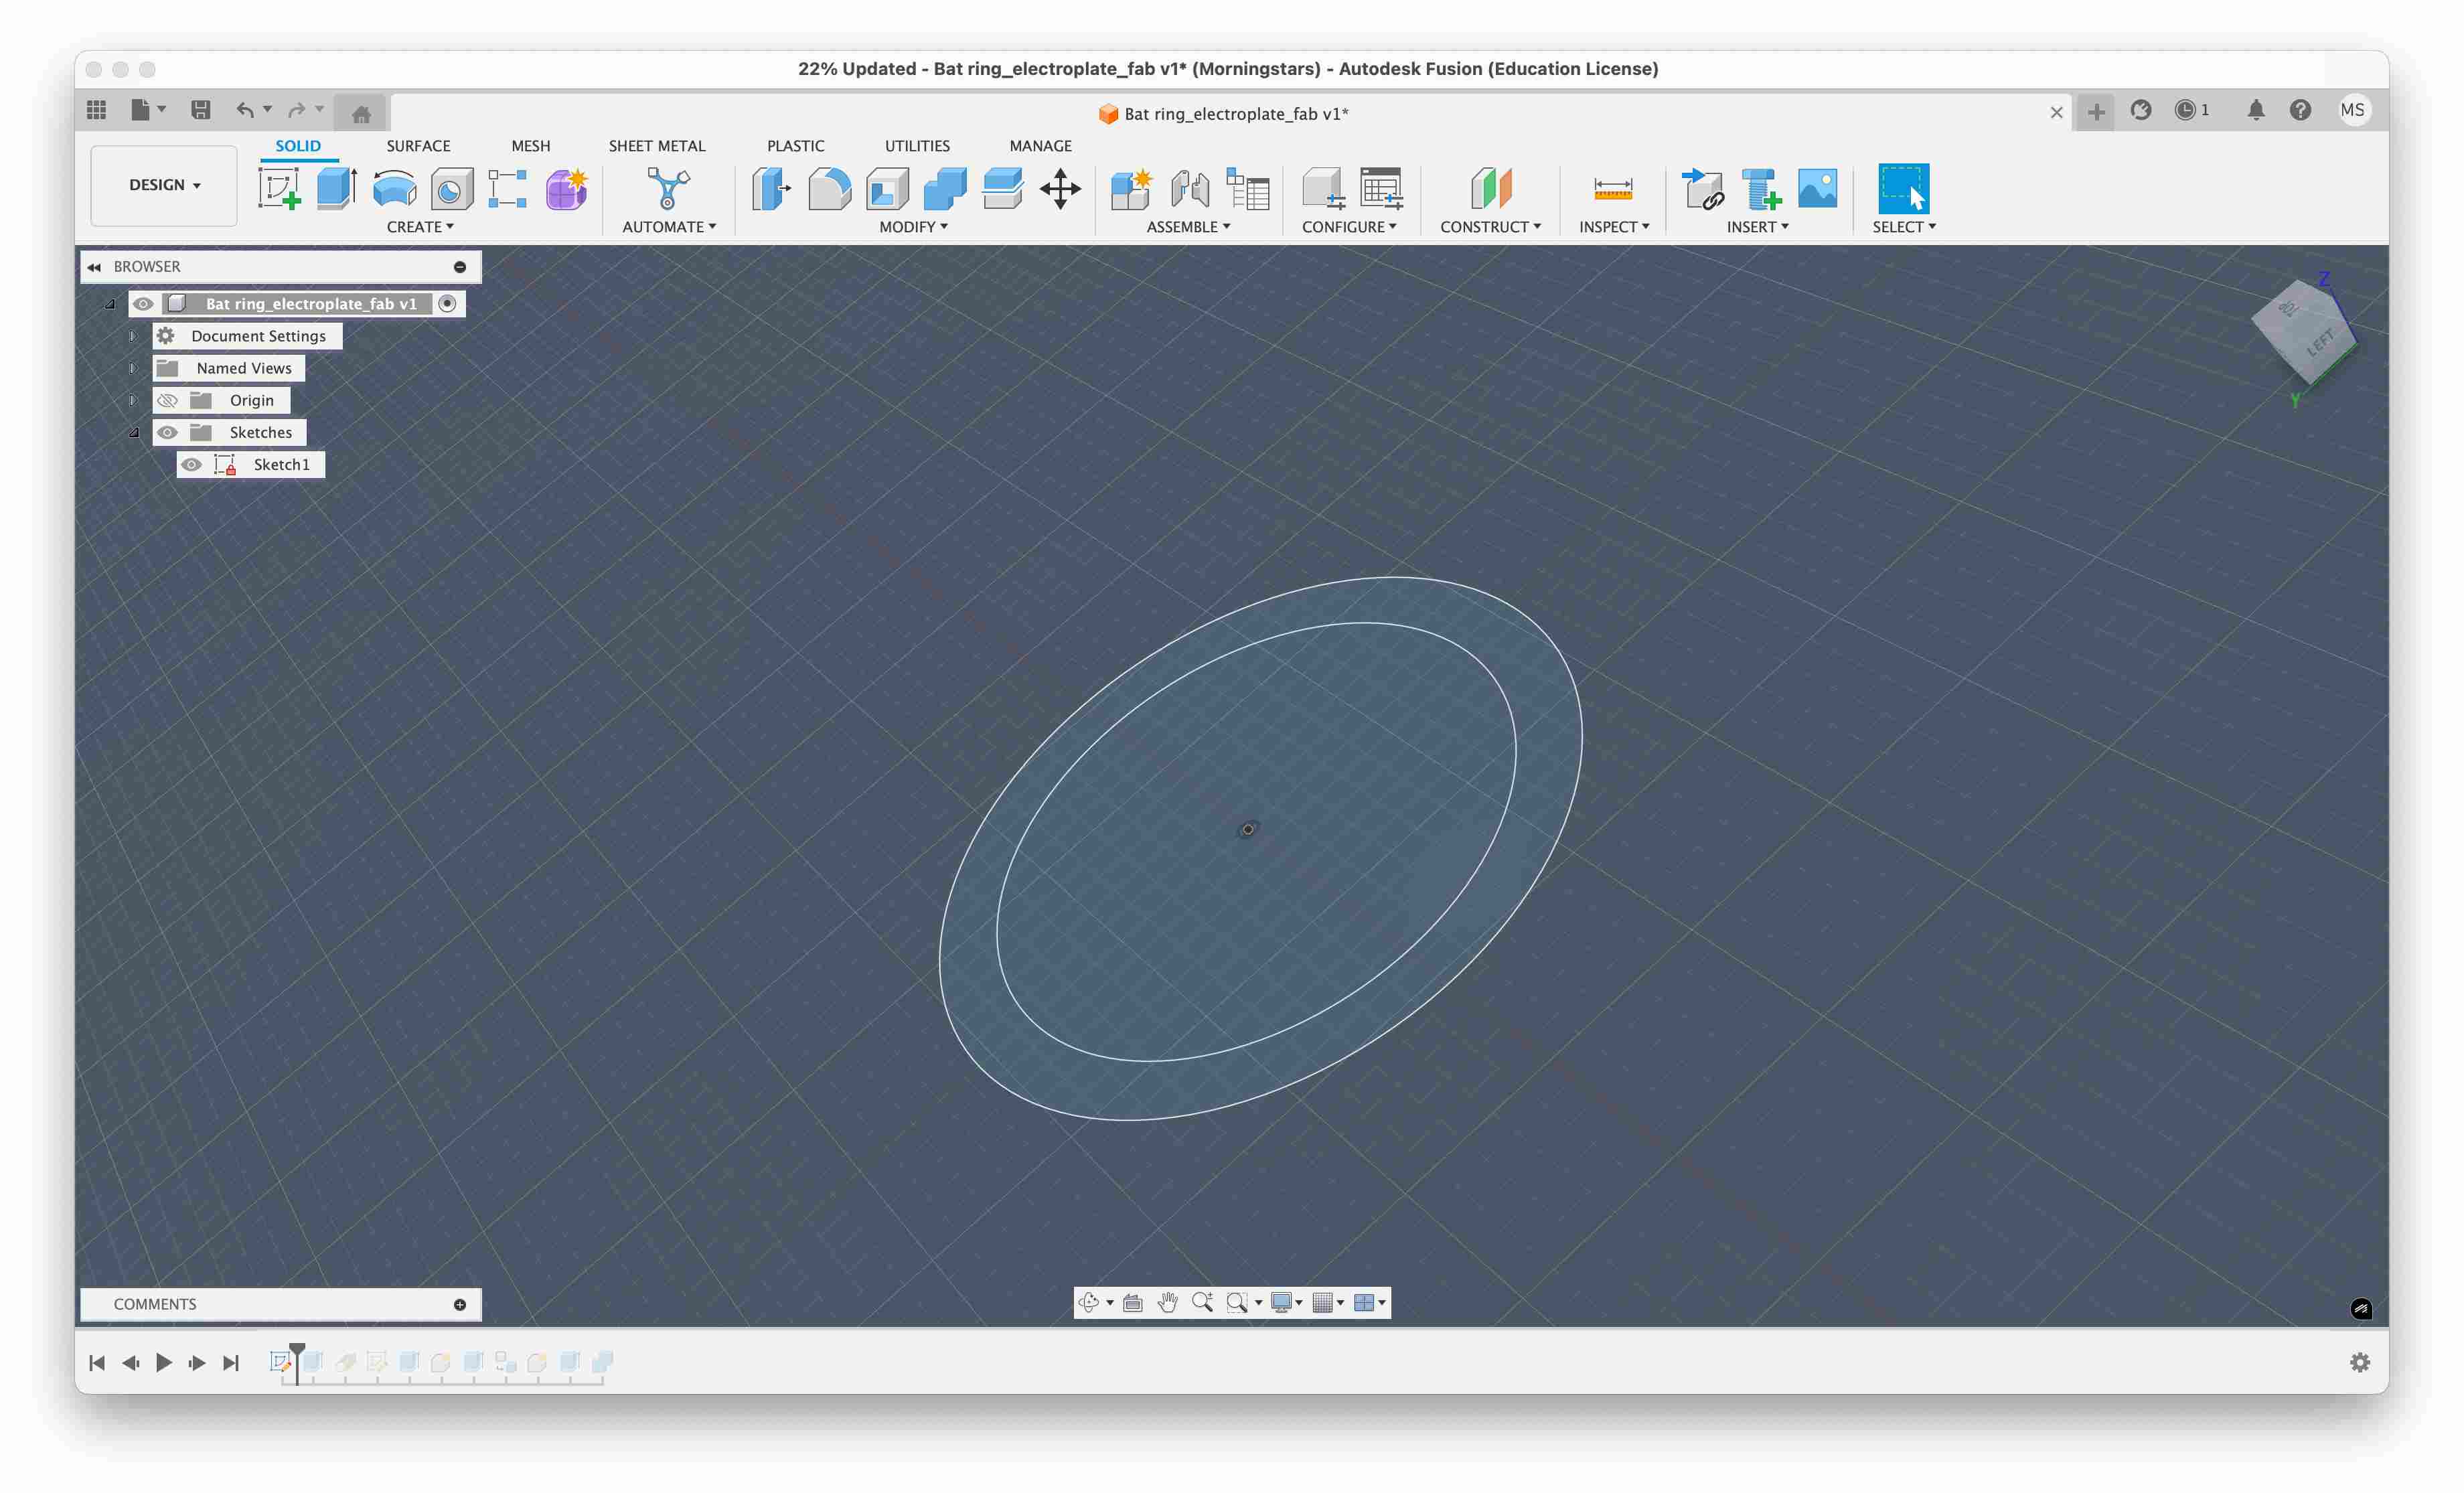Viewport: 2464px width, 1493px height.
Task: Click the Joint tool icon
Action: (1190, 188)
